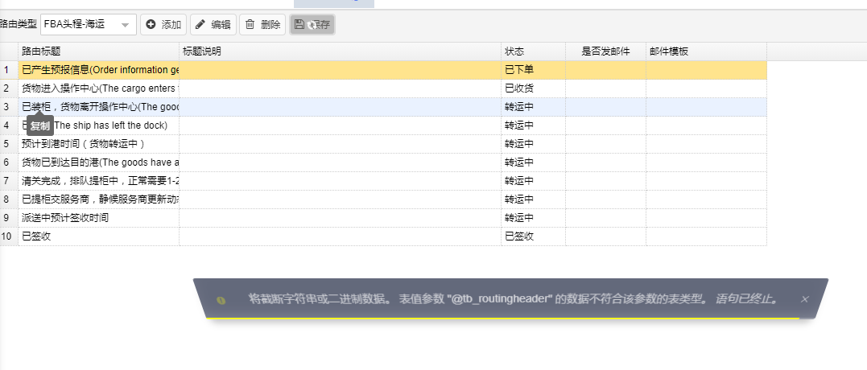867x370 pixels.
Task: Click the 邮件模板 column header
Action: pos(707,51)
